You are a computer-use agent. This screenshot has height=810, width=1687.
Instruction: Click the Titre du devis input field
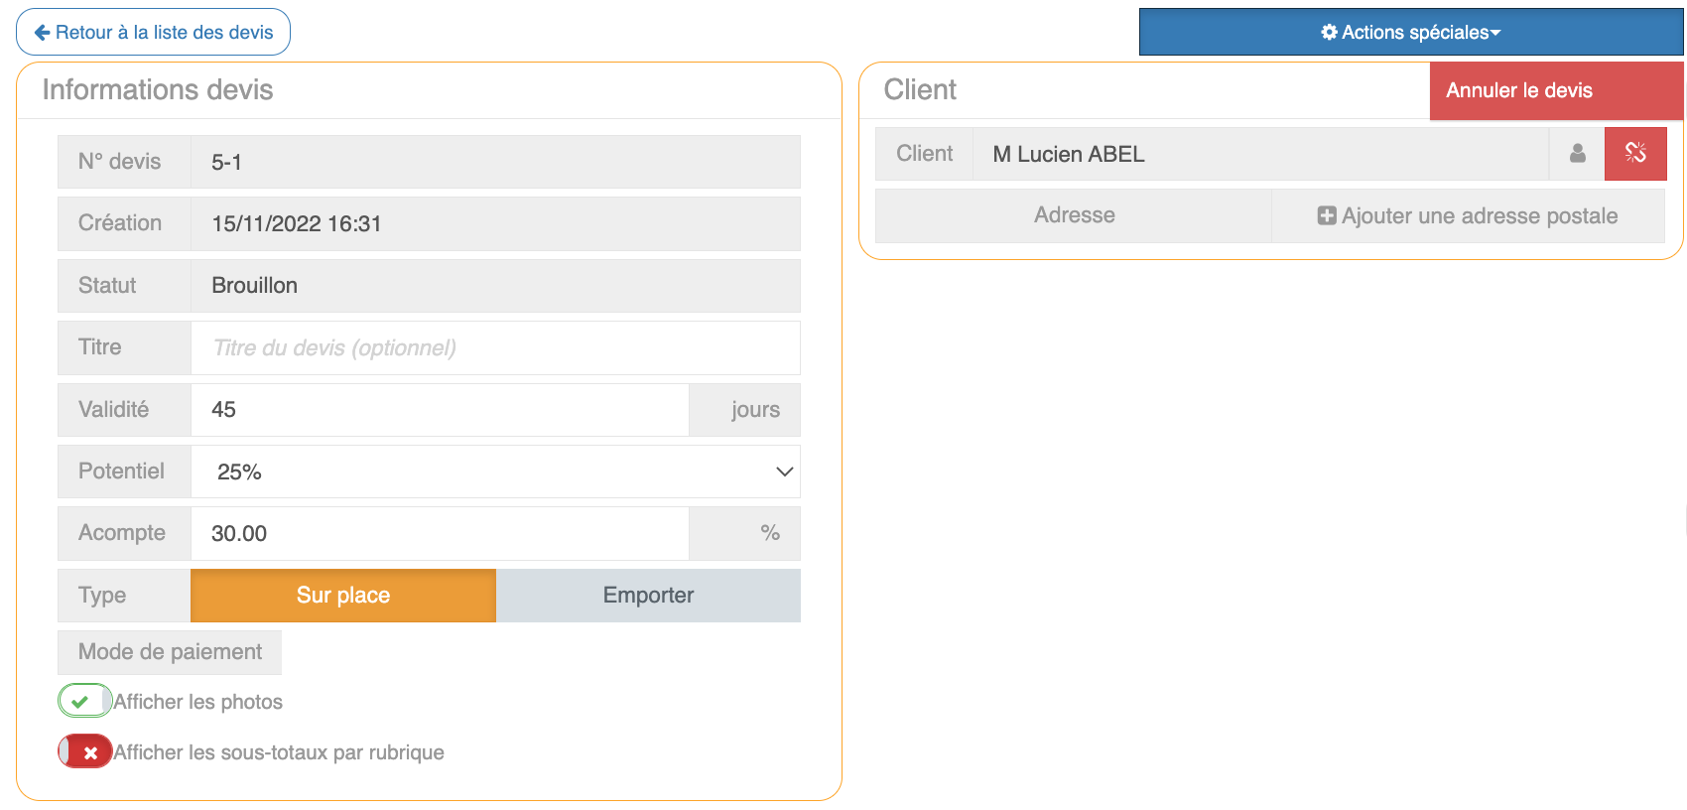494,347
